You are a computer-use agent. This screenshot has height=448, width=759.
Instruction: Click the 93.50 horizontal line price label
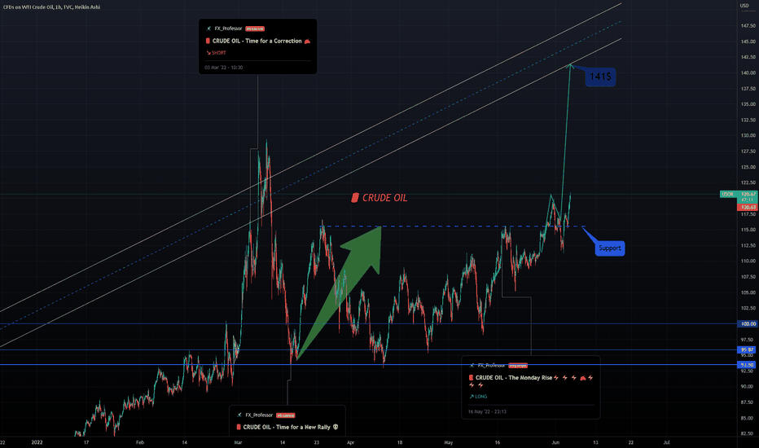point(748,365)
